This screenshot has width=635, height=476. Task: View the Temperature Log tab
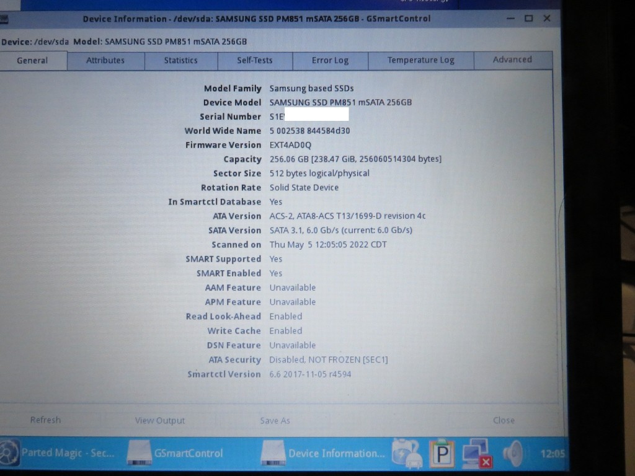[x=421, y=60]
